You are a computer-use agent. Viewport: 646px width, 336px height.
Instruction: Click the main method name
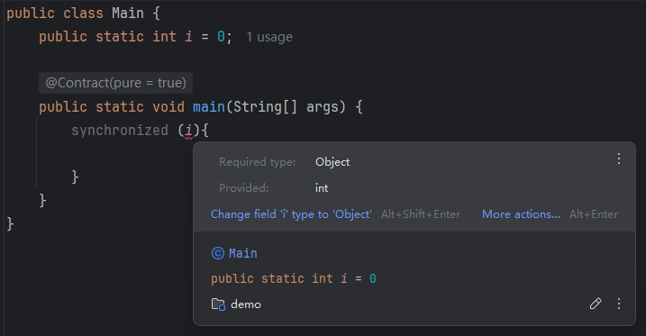pos(209,107)
